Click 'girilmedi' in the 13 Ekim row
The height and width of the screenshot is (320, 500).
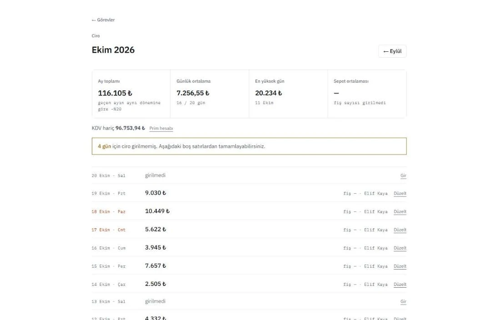click(155, 301)
